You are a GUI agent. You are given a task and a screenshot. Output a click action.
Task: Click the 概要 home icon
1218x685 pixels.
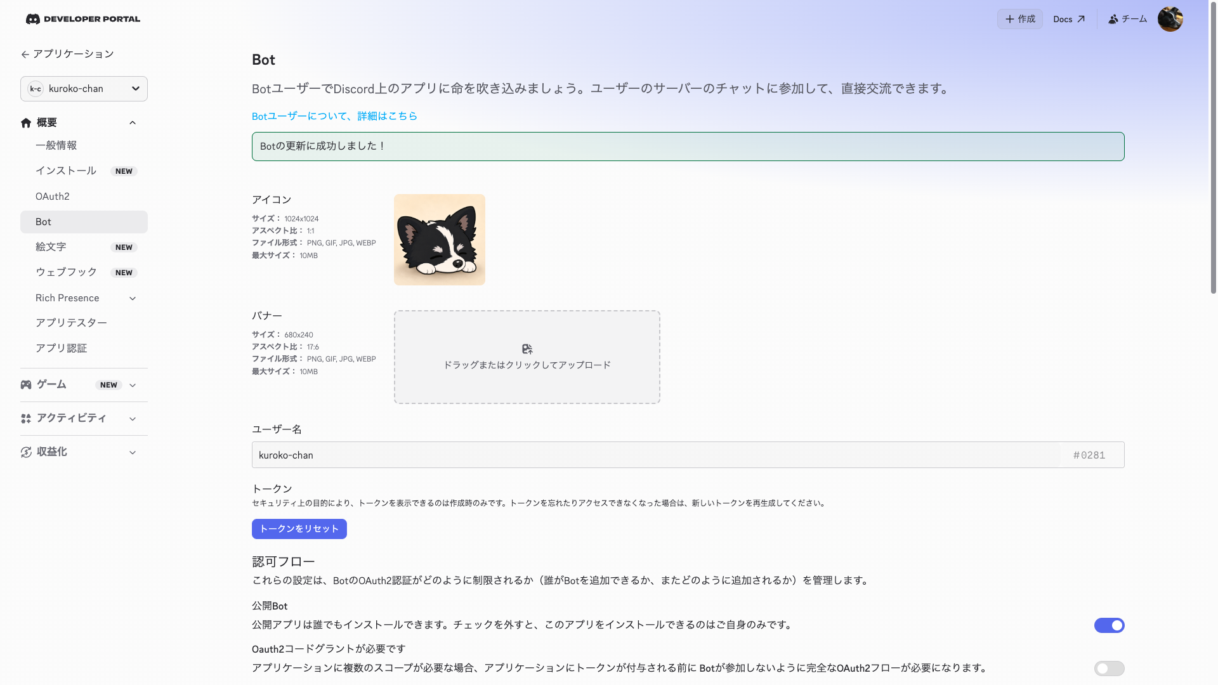pos(26,122)
